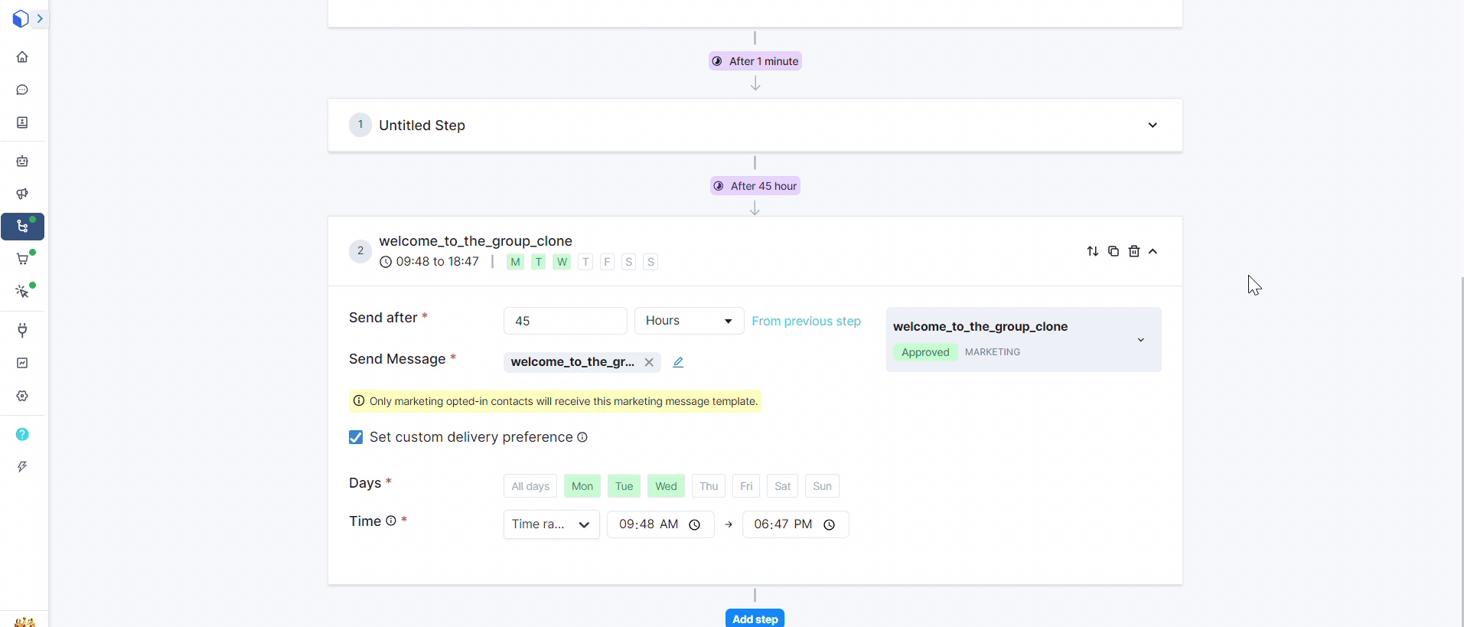1464x627 pixels.
Task: Click the Send after number field
Action: coord(565,321)
